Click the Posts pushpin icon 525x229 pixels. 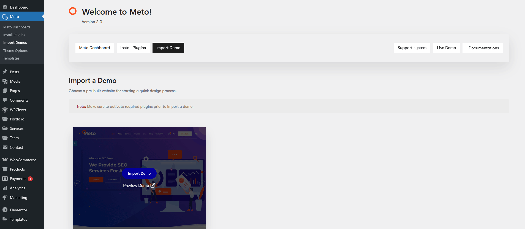click(x=5, y=72)
